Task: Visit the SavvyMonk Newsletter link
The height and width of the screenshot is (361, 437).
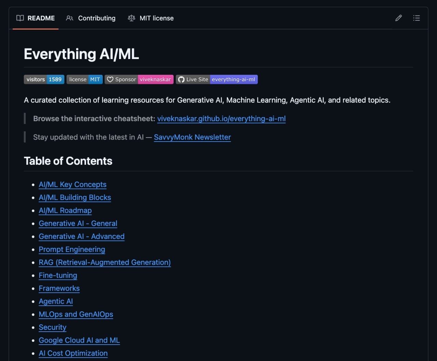Action: pyautogui.click(x=192, y=137)
